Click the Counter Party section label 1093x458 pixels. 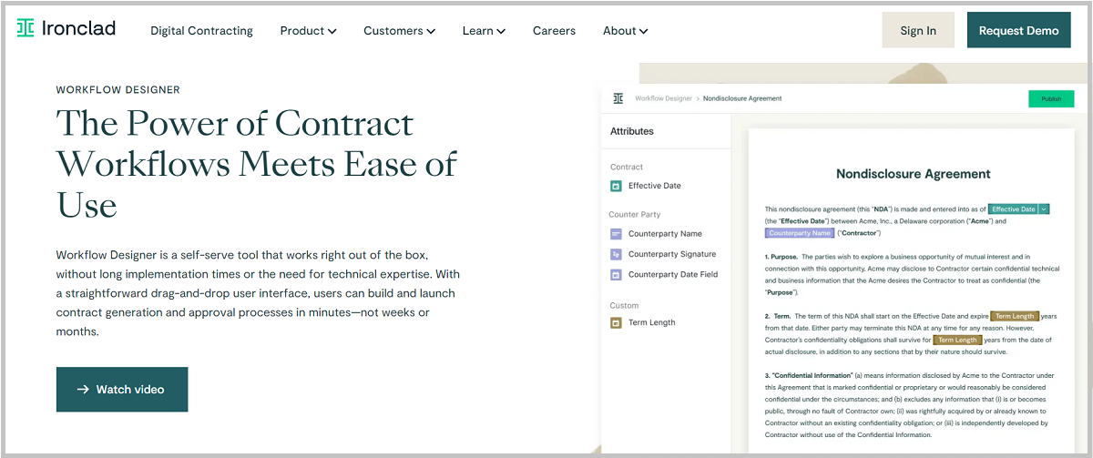pyautogui.click(x=635, y=215)
